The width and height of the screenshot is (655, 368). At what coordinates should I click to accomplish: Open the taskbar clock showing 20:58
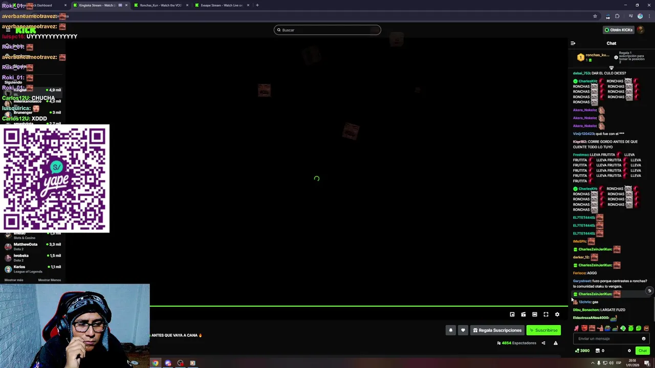632,363
